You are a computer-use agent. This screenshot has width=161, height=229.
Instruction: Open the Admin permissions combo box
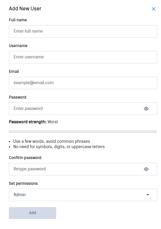tap(83, 195)
